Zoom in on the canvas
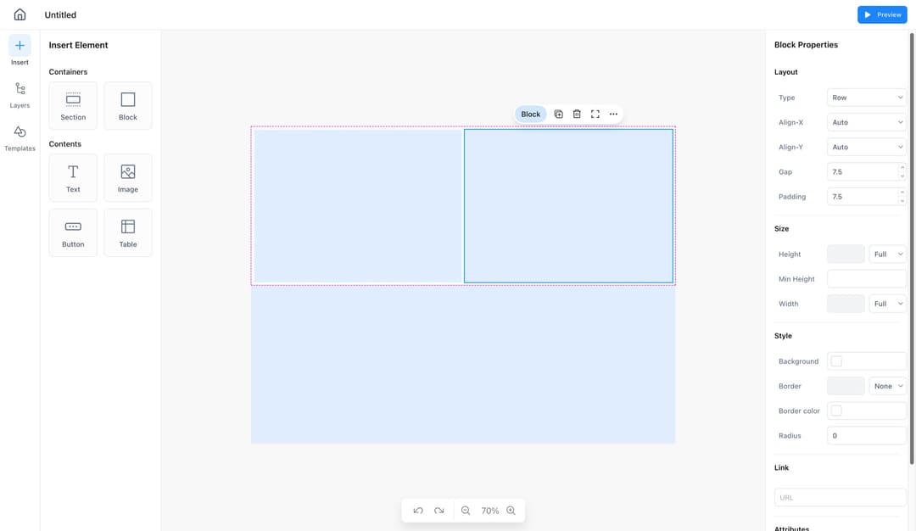 click(x=511, y=511)
